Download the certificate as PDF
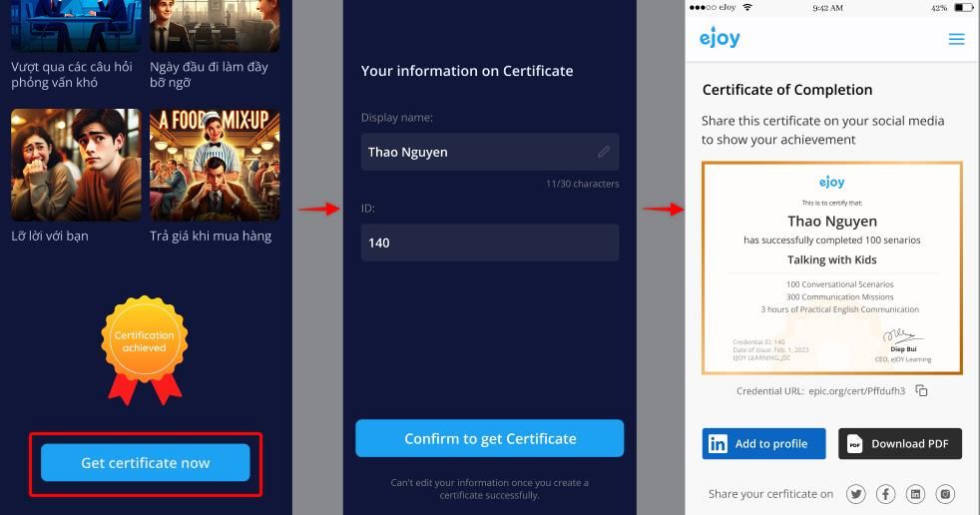This screenshot has height=515, width=980. (x=899, y=444)
